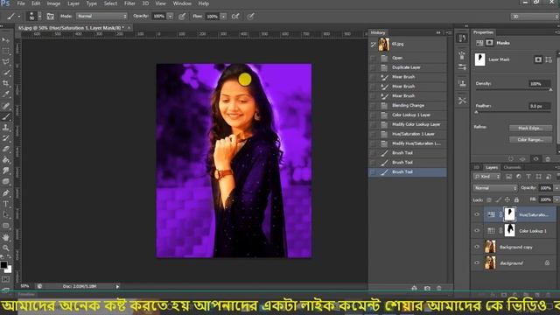Open the brush panel toggle in options bar
The width and height of the screenshot is (560, 315).
coord(51,16)
